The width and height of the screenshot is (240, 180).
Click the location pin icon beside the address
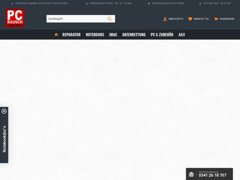coord(12,3)
